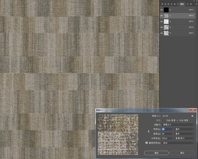Screen dimensions: 198x159
Task: Open the width unit dropdown
Action: tap(184, 129)
